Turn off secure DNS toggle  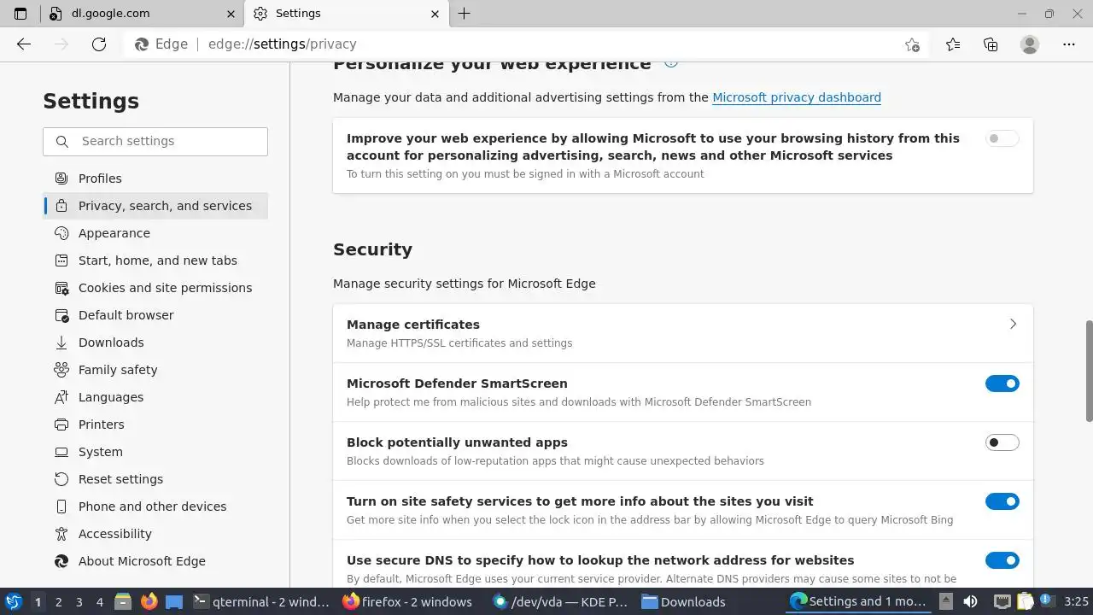point(1002,560)
